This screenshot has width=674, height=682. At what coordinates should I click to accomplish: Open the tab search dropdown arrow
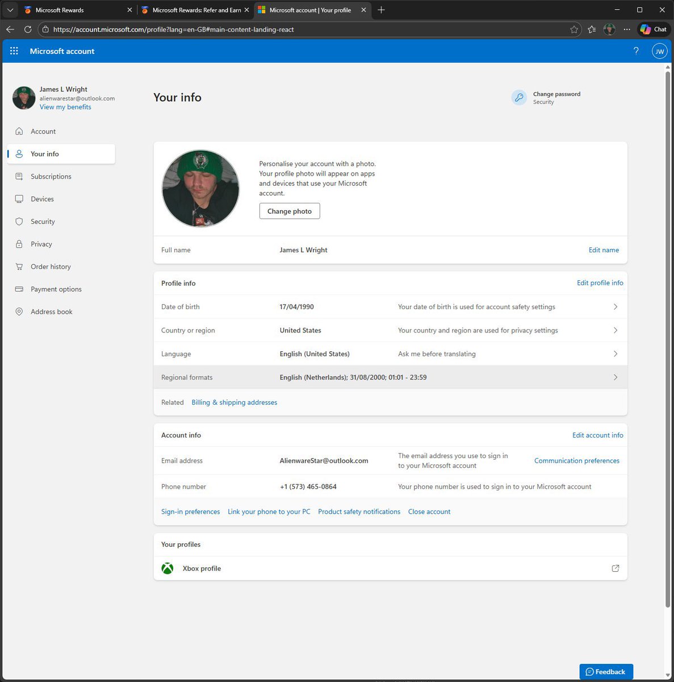pos(10,10)
